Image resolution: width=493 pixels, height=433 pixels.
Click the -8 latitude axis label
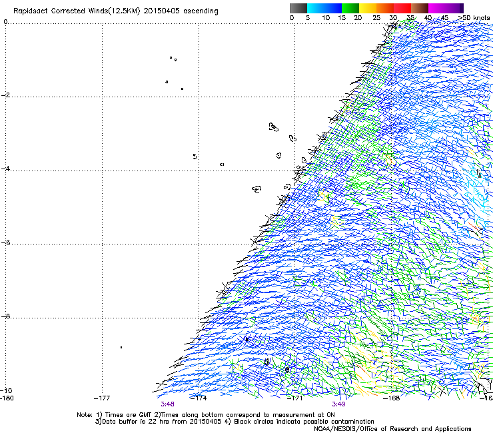point(5,316)
